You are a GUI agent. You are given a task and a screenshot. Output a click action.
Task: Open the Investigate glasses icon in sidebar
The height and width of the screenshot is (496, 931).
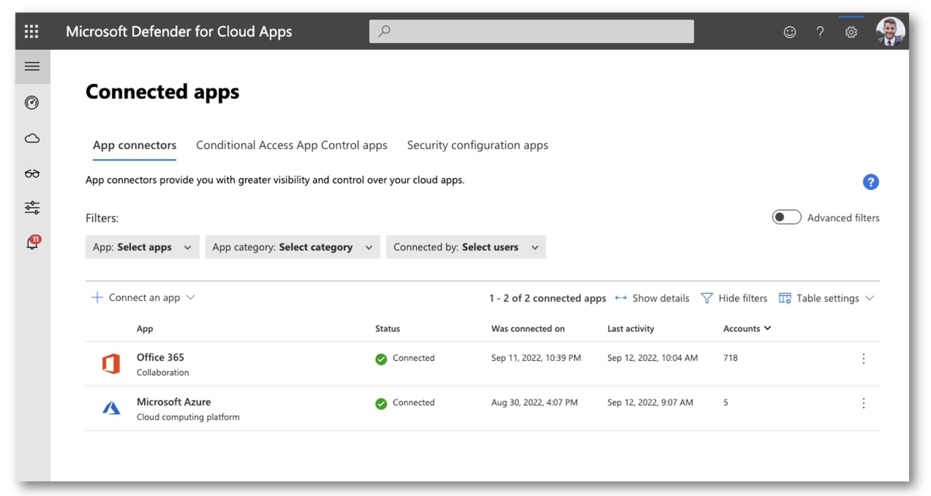click(x=32, y=174)
